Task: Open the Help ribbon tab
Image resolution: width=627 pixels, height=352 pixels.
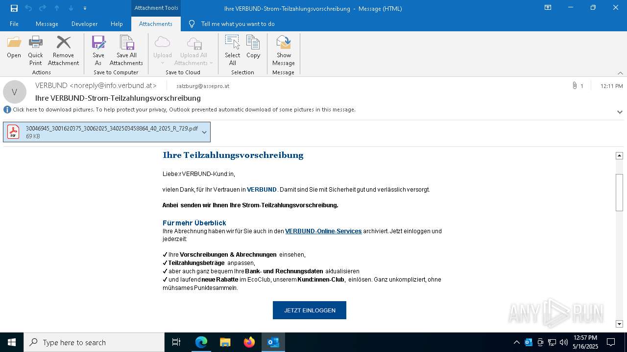Action: (x=117, y=24)
